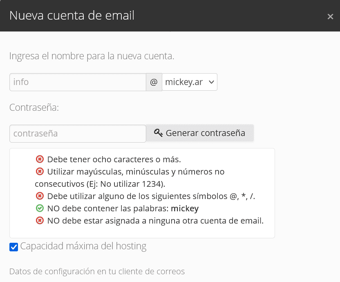Click Datos de configuración en tu cliente text

pos(97,271)
